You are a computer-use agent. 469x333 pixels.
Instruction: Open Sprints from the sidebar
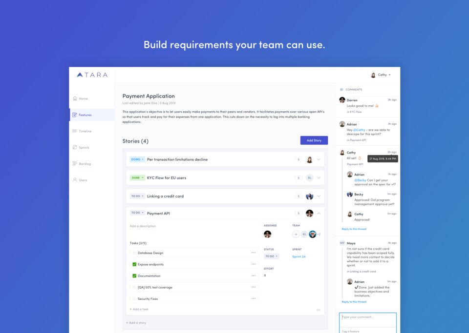click(x=81, y=147)
